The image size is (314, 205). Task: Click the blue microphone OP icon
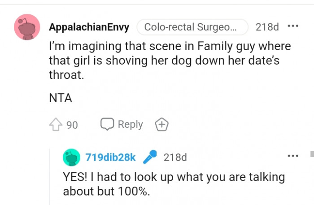(150, 157)
